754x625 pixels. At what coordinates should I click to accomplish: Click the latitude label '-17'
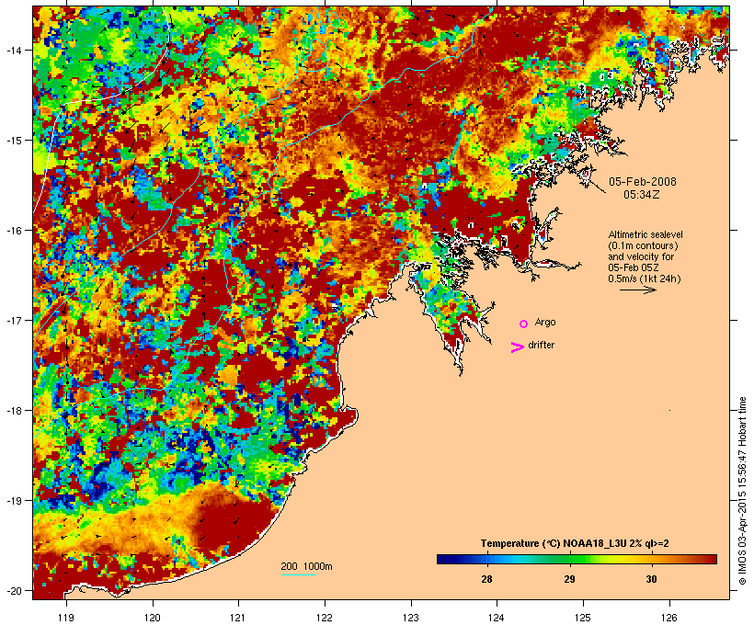14,320
